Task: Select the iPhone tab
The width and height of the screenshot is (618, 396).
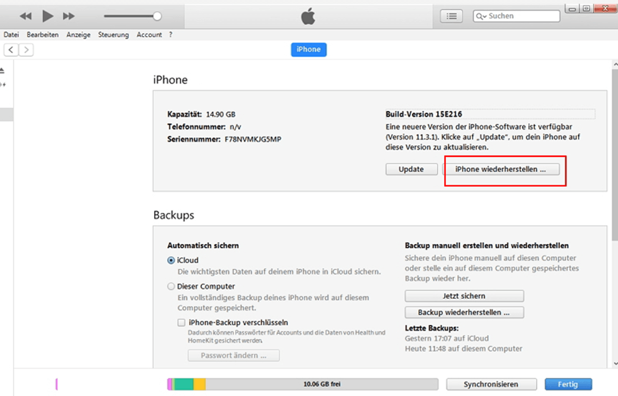Action: point(309,50)
